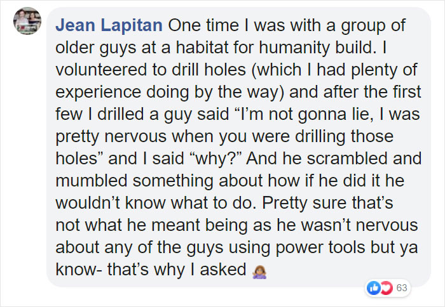Click the Jean Lapitan name link

[x=111, y=27]
